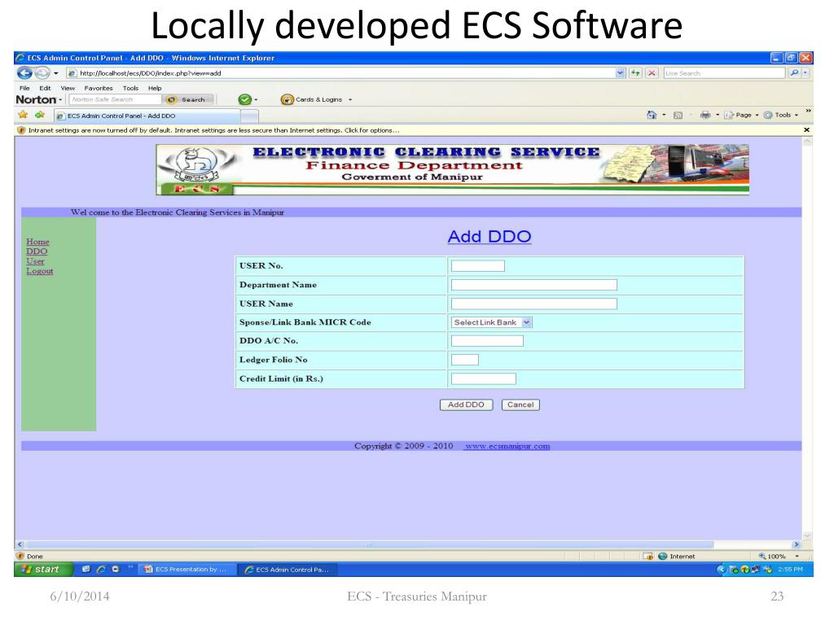Open the View menu
Viewport: 834px width, 625px height.
68,88
